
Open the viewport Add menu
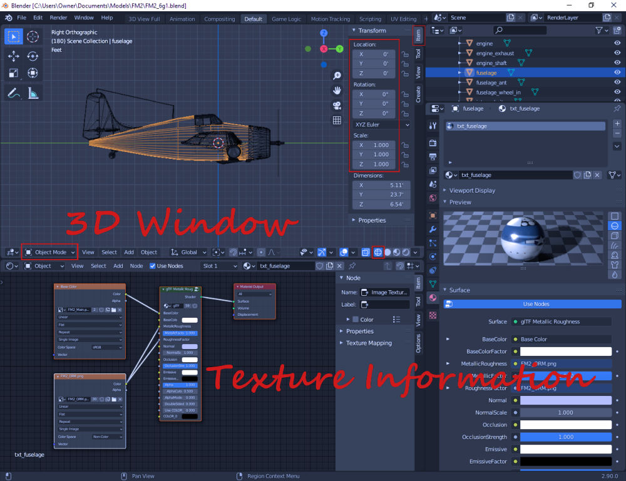coord(128,252)
